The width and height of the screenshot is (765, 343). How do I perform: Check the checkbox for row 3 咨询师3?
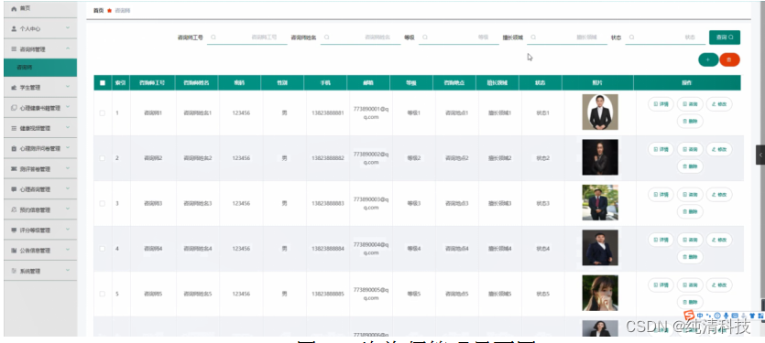(103, 203)
